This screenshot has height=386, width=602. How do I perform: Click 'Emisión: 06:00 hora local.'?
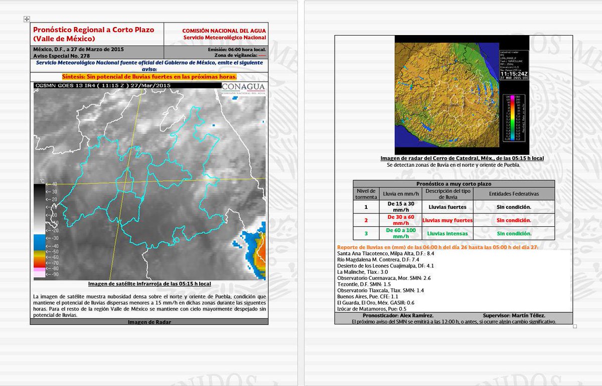[237, 50]
